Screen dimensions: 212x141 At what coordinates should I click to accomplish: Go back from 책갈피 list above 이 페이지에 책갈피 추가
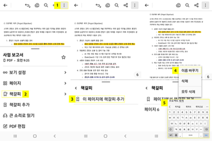(76, 88)
